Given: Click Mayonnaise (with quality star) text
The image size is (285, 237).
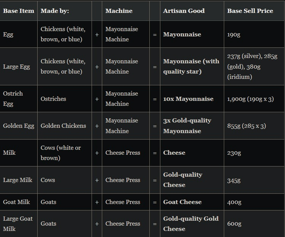Looking at the screenshot, I should [x=191, y=66].
